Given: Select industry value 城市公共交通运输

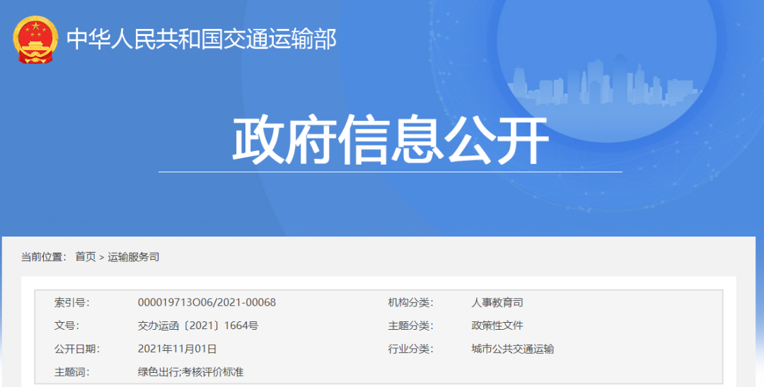Looking at the screenshot, I should tap(513, 349).
